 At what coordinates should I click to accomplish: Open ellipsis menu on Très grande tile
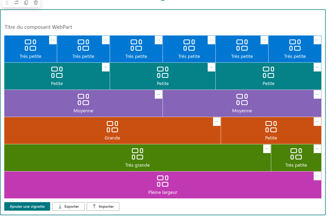click(x=267, y=149)
